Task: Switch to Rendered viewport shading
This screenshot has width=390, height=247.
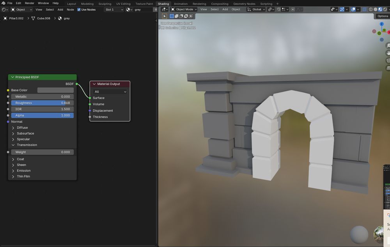Action: 385,9
